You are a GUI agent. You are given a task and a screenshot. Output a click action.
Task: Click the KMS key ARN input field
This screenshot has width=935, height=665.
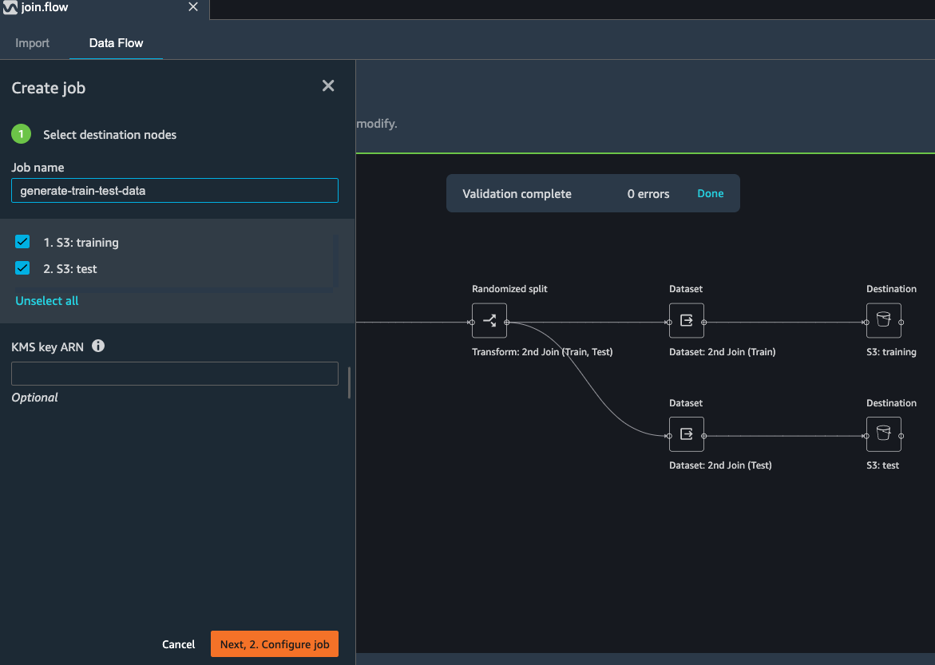click(175, 374)
